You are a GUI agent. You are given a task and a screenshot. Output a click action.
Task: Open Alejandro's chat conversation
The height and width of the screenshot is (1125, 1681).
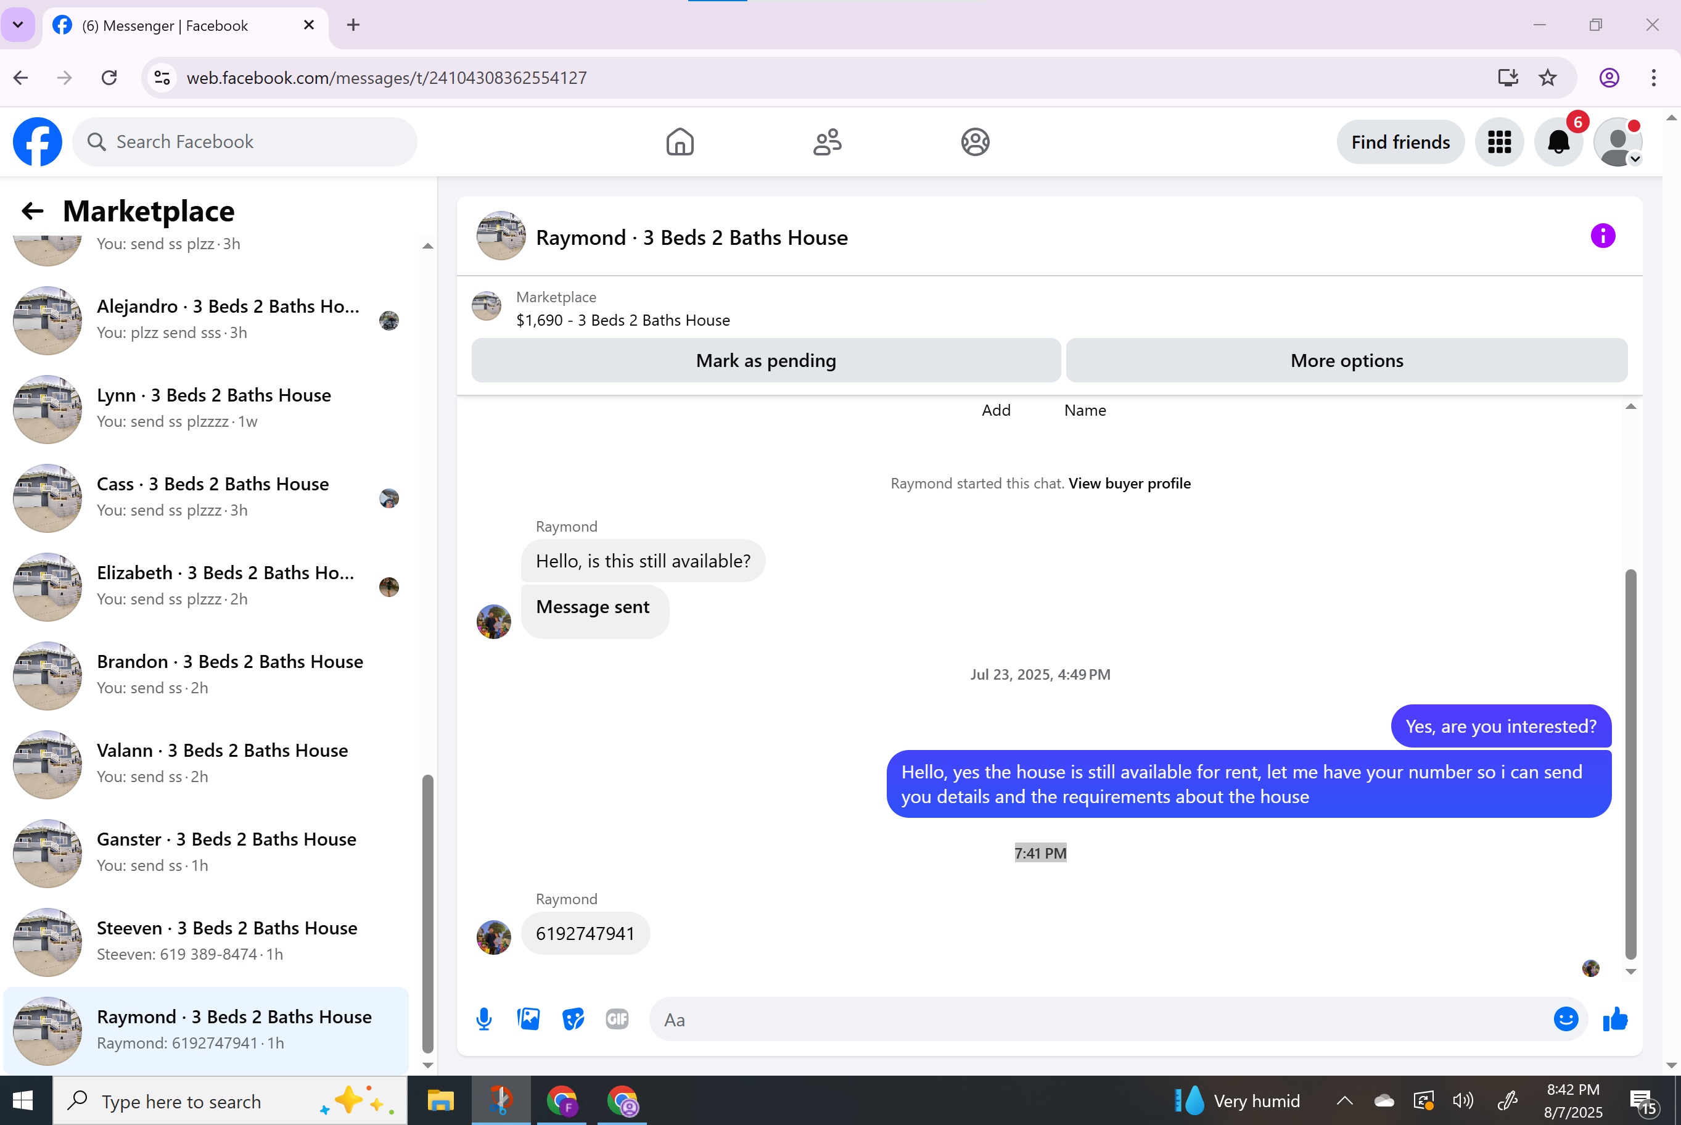click(x=206, y=320)
